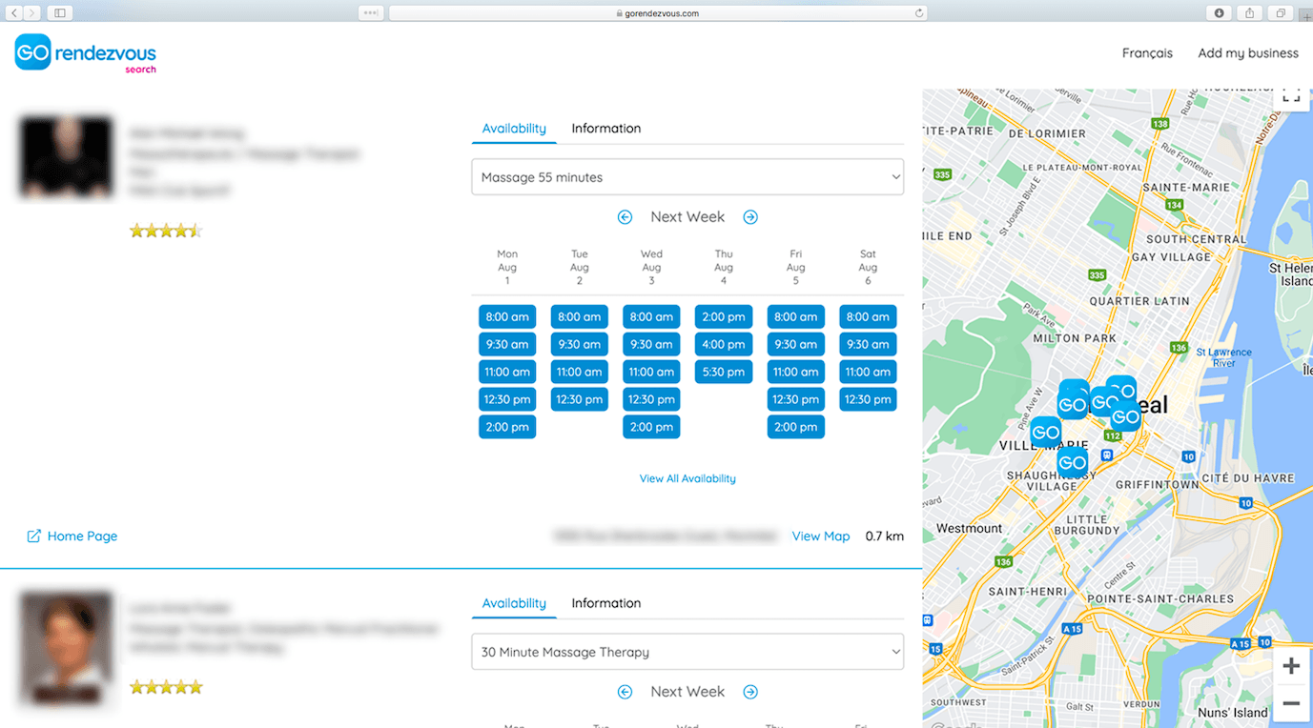Click the second therapist's profile photo
The image size is (1313, 728).
pos(66,647)
